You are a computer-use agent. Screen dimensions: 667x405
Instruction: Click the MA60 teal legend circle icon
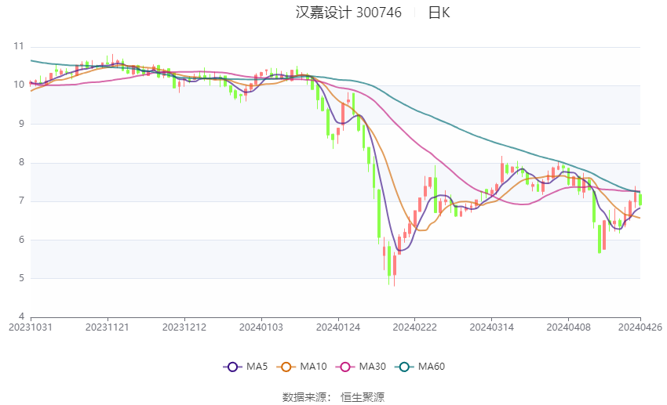pos(403,367)
